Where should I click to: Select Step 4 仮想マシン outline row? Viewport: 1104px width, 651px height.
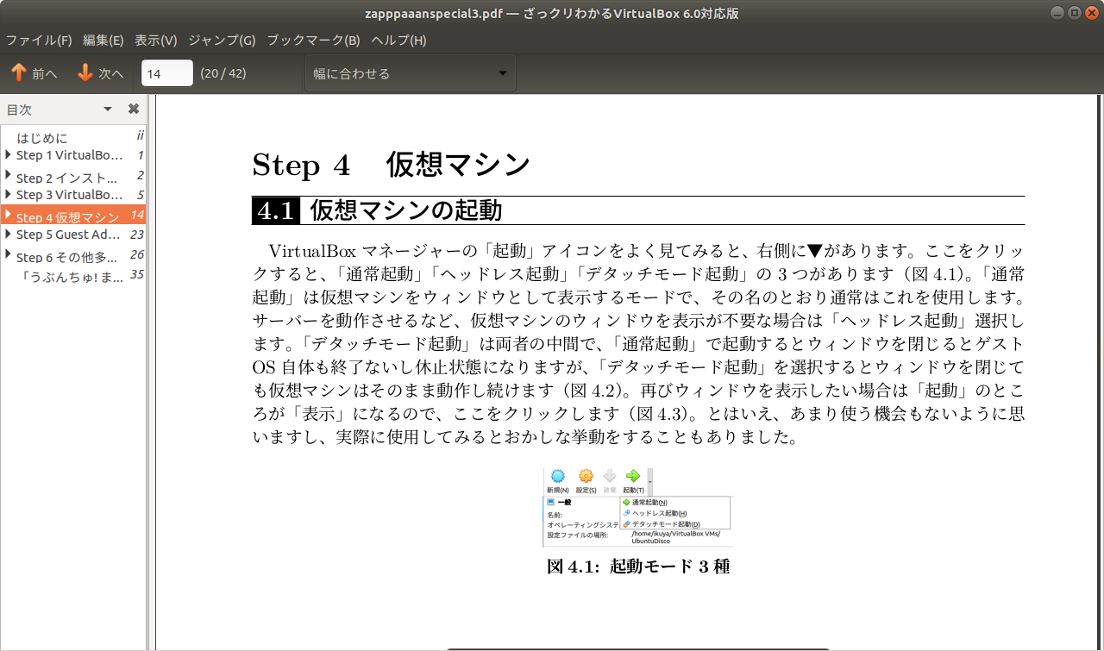[73, 216]
